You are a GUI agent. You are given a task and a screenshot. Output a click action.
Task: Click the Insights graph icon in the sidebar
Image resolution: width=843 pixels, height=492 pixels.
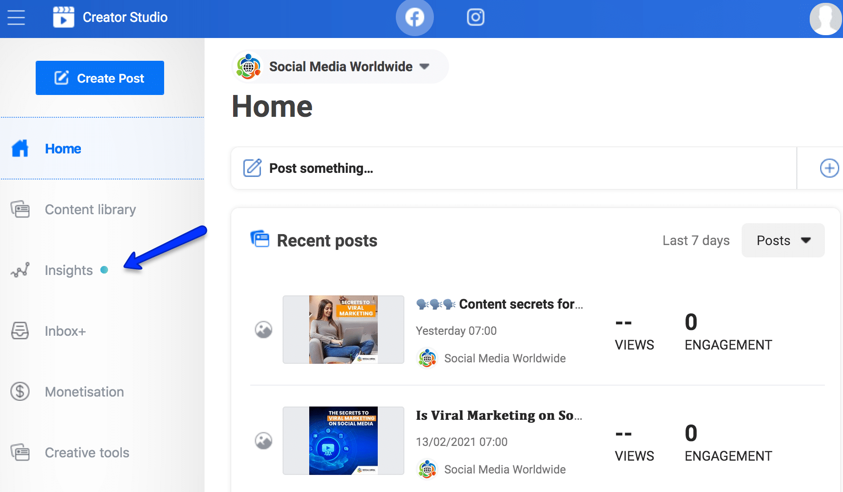(20, 270)
